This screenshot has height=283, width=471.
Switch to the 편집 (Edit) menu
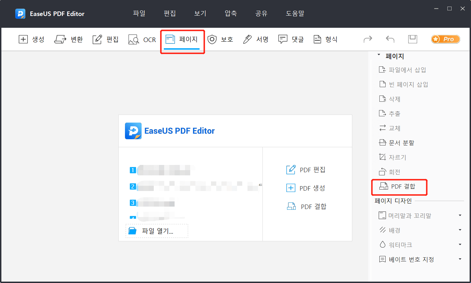click(x=170, y=13)
